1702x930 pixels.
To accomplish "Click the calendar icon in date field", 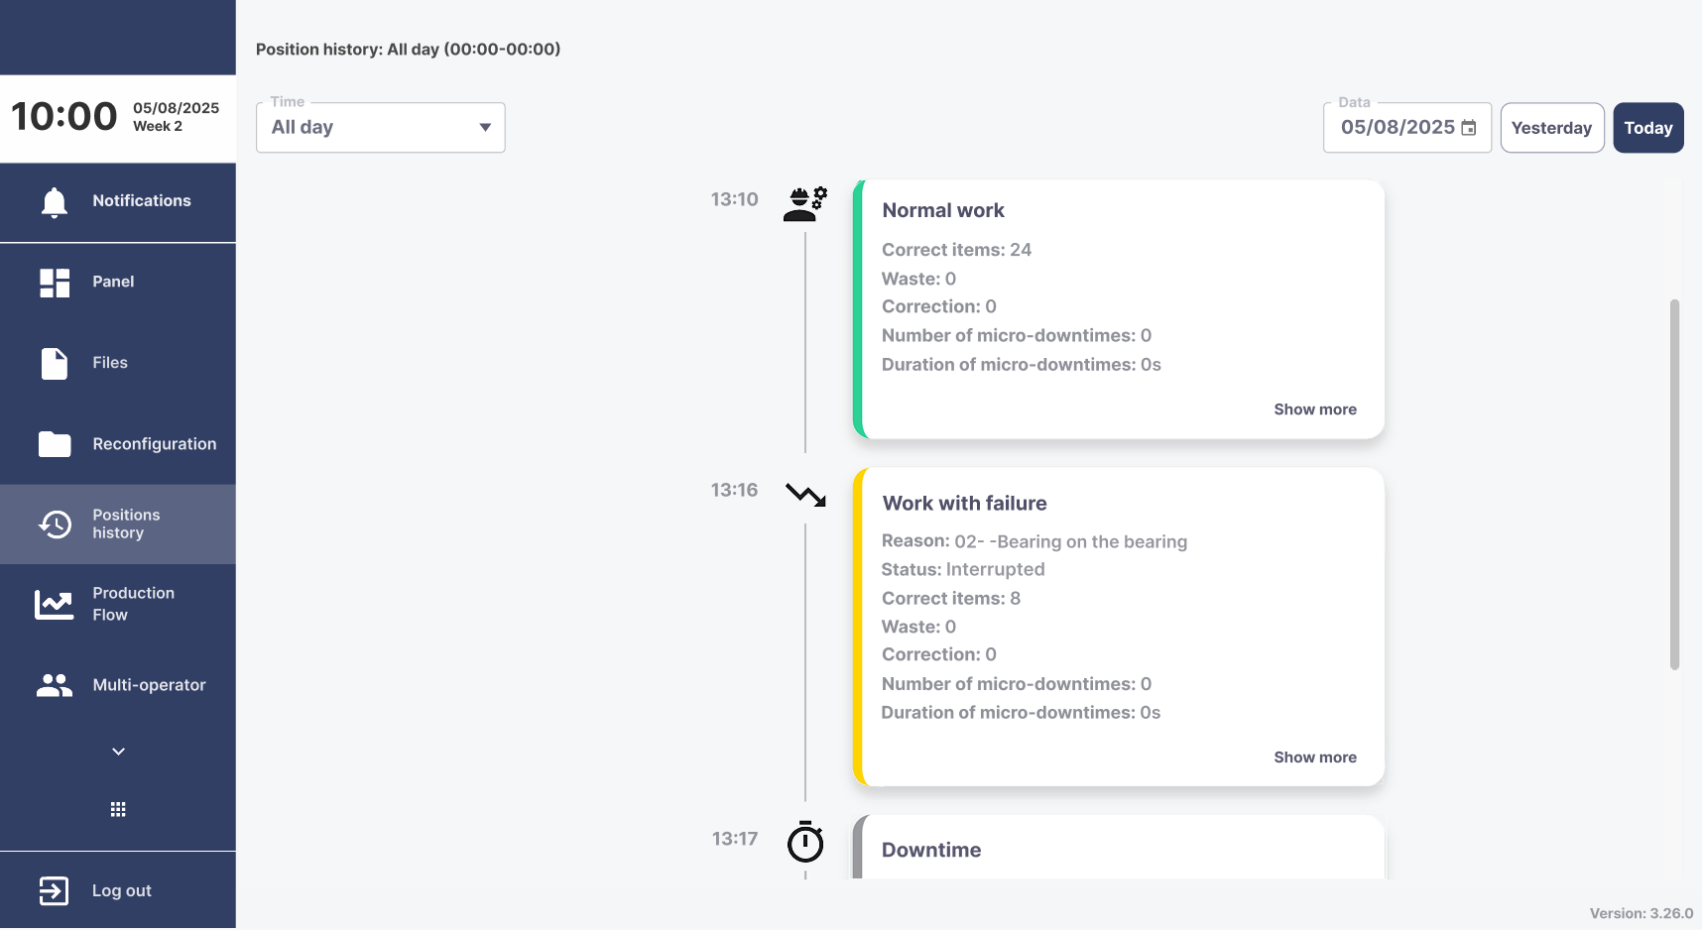I will (x=1469, y=128).
